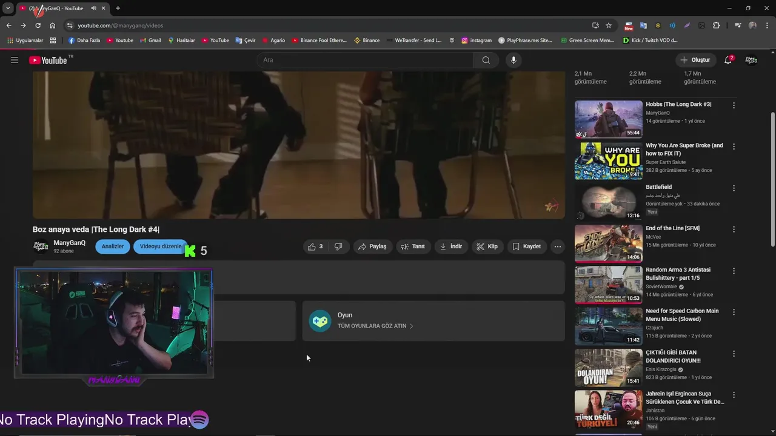Open a new Chrome tab

tap(118, 8)
